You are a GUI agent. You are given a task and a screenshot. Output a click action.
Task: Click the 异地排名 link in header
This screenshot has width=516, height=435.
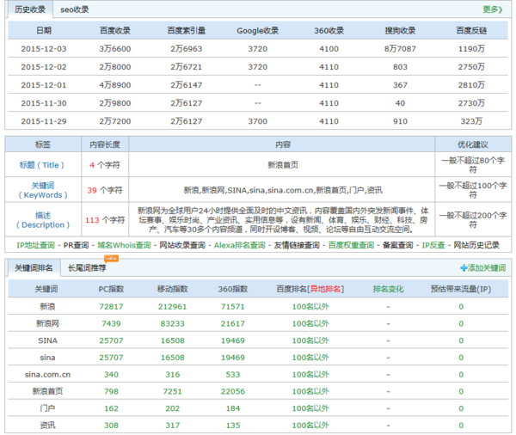point(325,289)
